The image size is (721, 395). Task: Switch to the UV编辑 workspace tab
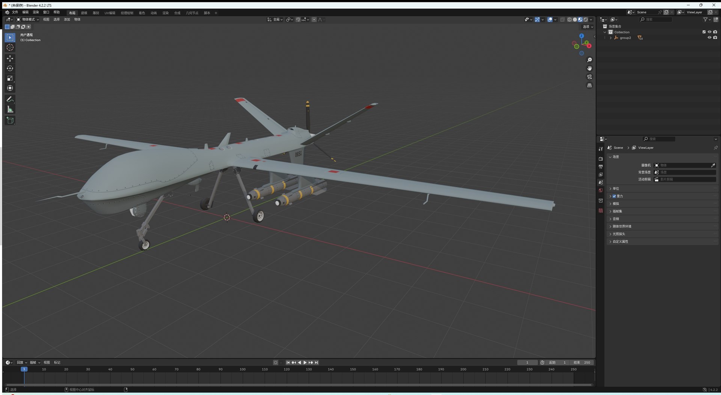[x=110, y=13]
